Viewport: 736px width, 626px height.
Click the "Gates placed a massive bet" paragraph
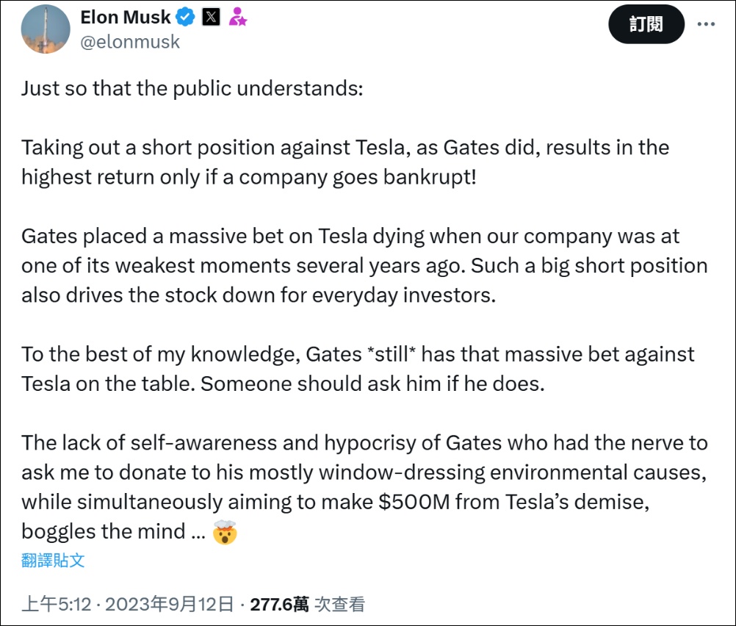(364, 266)
